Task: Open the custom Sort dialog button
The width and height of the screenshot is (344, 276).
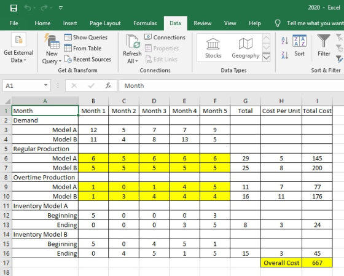Action: pos(299,45)
